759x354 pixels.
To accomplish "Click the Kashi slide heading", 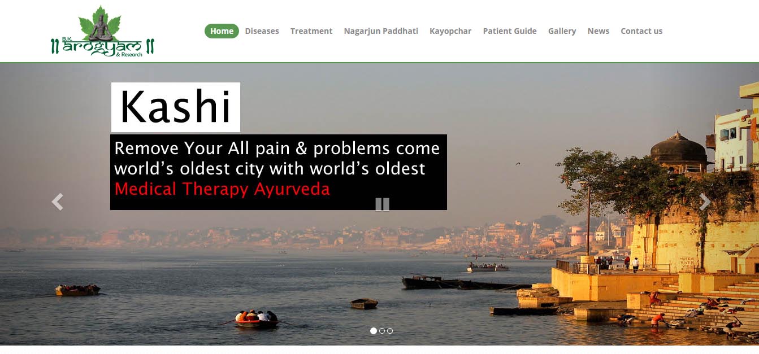I will point(176,107).
